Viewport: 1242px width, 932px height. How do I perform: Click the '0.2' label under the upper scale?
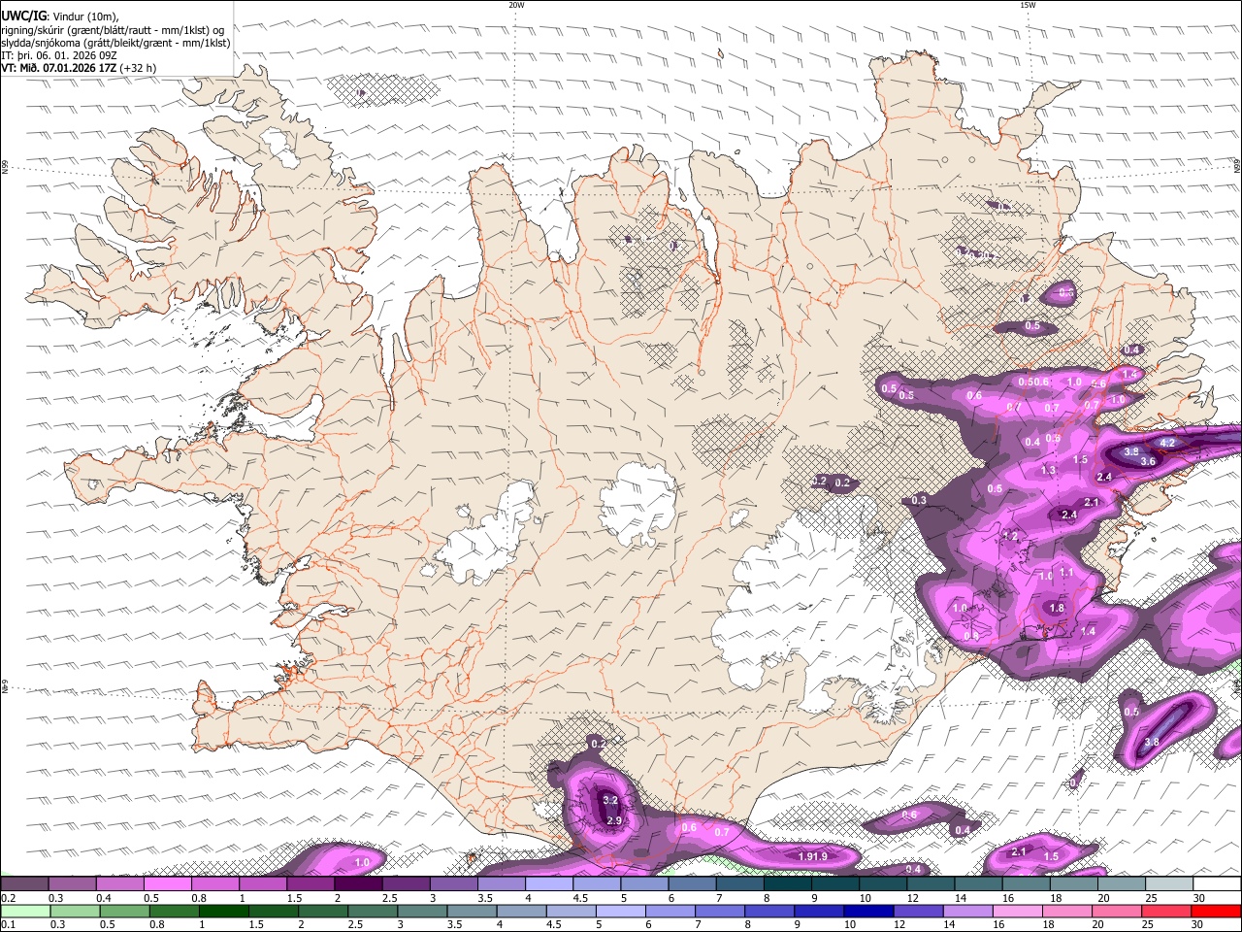click(8, 898)
